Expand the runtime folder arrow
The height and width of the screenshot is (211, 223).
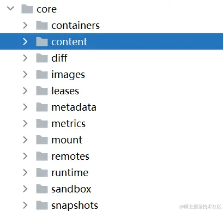pyautogui.click(x=25, y=172)
